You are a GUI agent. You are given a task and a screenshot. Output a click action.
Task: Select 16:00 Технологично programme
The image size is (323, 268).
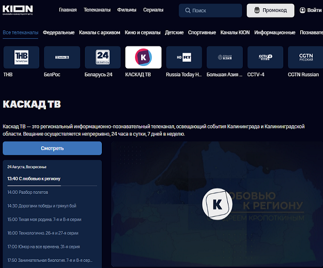coord(43,233)
